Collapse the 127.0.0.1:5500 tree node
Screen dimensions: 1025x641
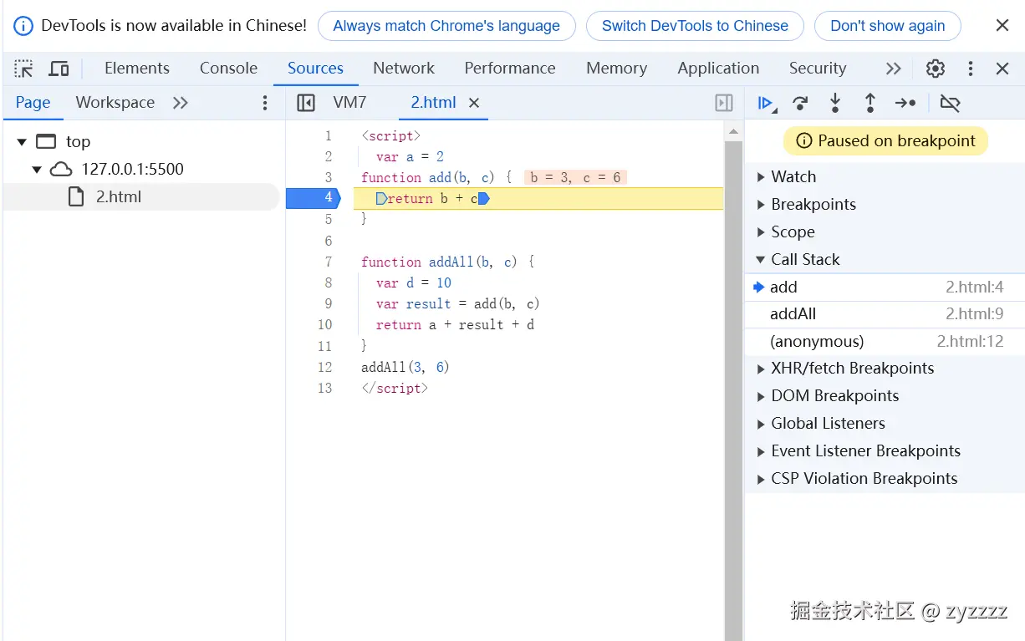[37, 170]
